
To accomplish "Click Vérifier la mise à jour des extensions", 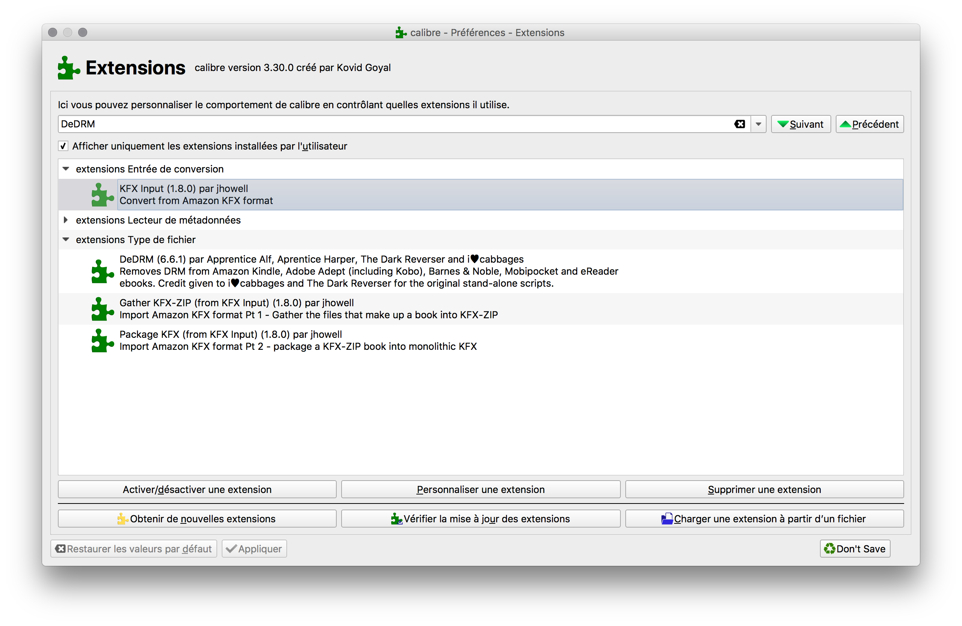I will [480, 519].
